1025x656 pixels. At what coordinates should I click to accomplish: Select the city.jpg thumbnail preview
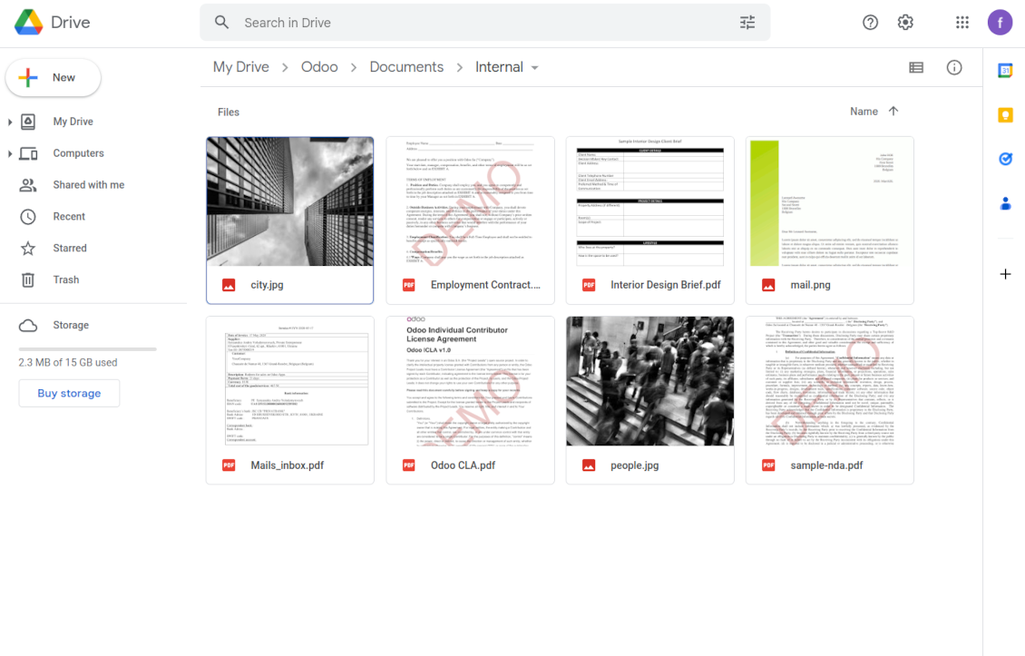pos(290,201)
